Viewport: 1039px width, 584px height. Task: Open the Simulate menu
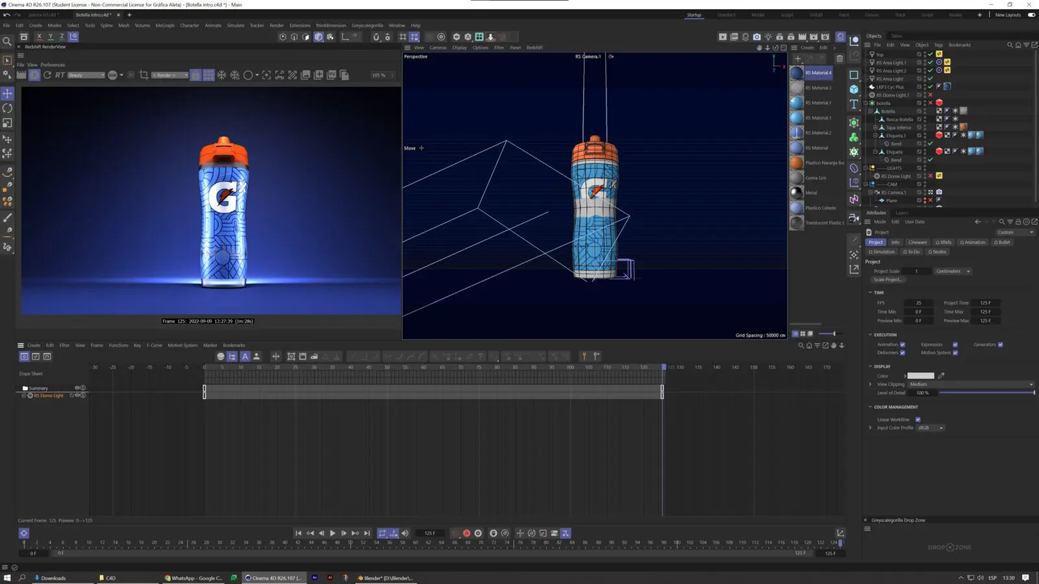click(x=236, y=25)
